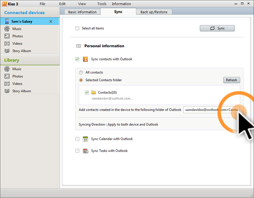Open the View menu
This screenshot has width=254, height=198.
(82, 4)
